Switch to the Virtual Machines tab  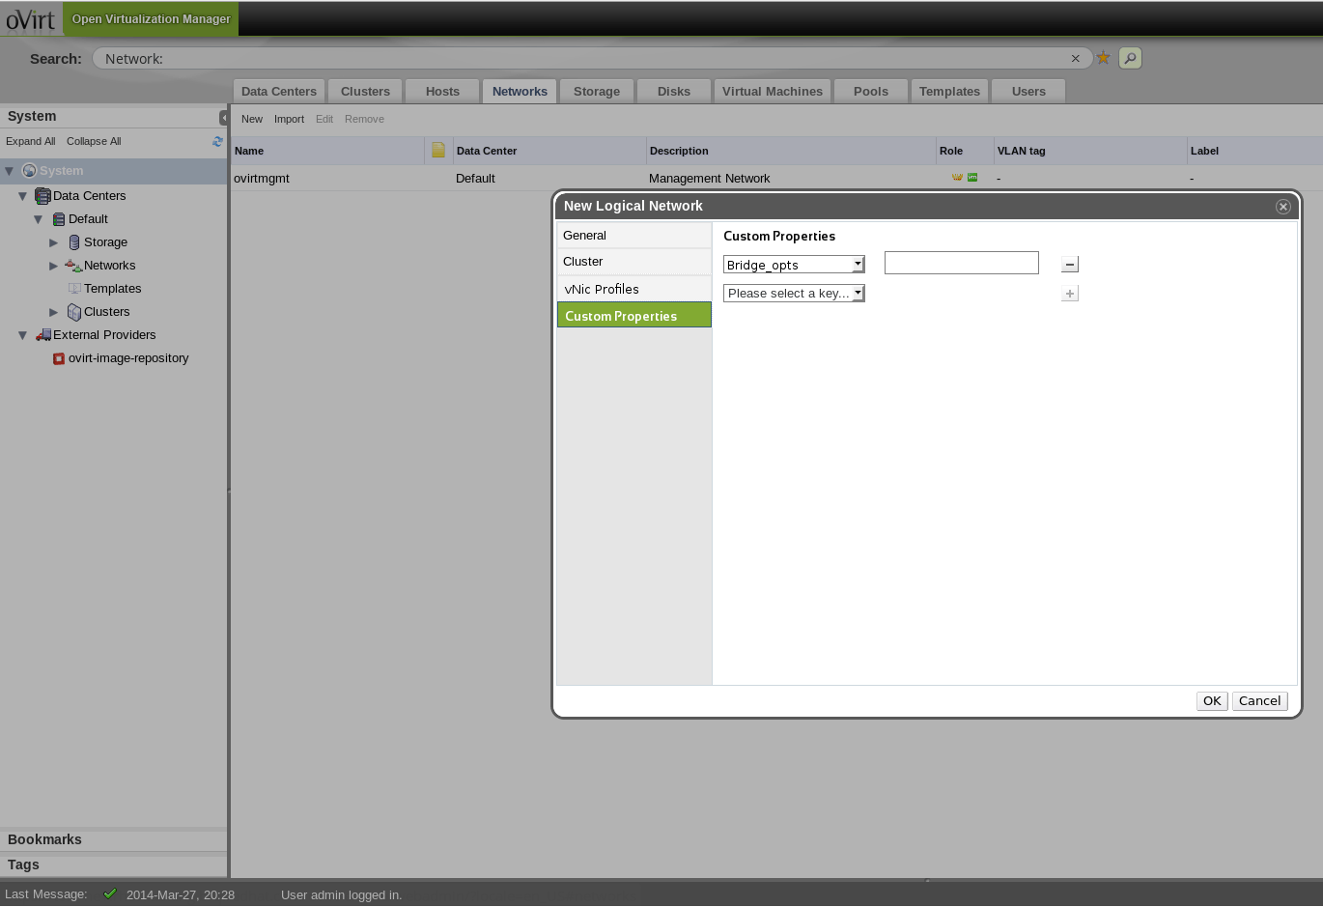pos(772,92)
